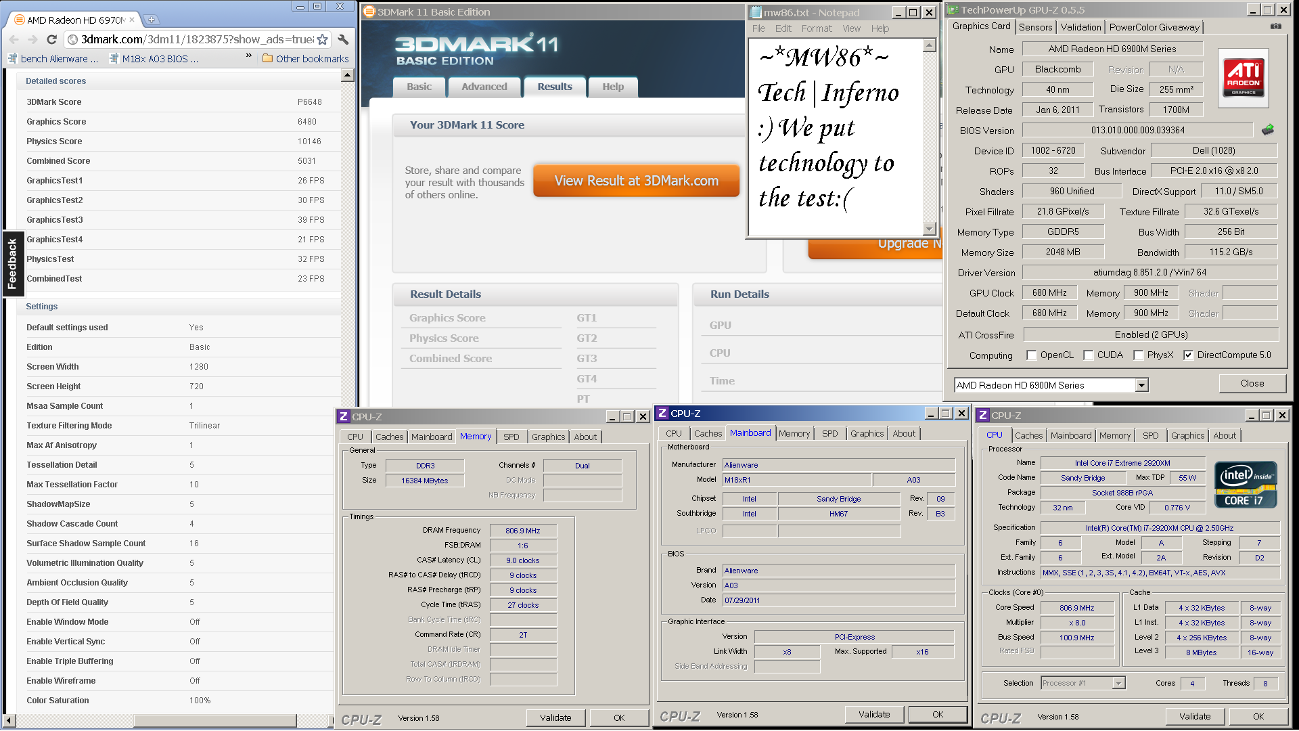Select the Basic tab in 3DMark 11
Viewport: 1299px width, 731px height.
pyautogui.click(x=419, y=87)
